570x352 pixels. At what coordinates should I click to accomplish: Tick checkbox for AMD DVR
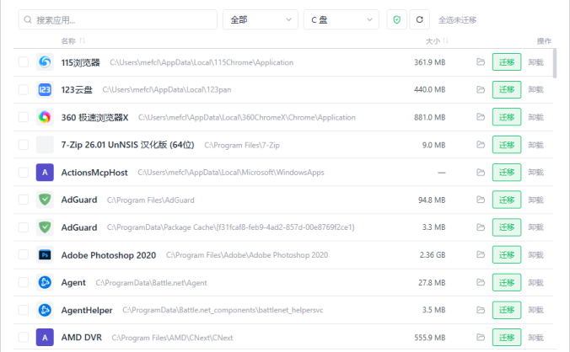tap(24, 338)
